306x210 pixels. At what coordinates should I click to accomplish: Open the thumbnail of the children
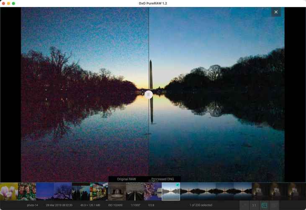point(27,192)
